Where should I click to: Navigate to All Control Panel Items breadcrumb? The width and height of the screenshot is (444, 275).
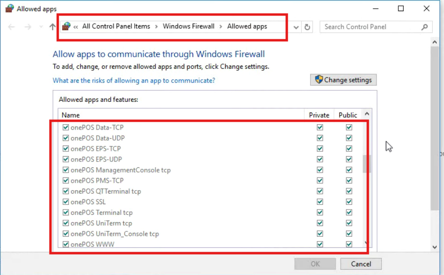(x=116, y=26)
